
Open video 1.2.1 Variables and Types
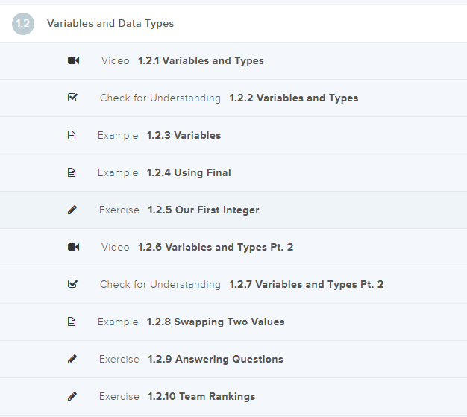click(x=201, y=60)
